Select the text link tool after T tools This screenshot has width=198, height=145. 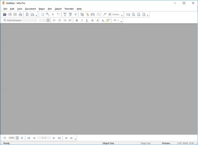pos(75,15)
